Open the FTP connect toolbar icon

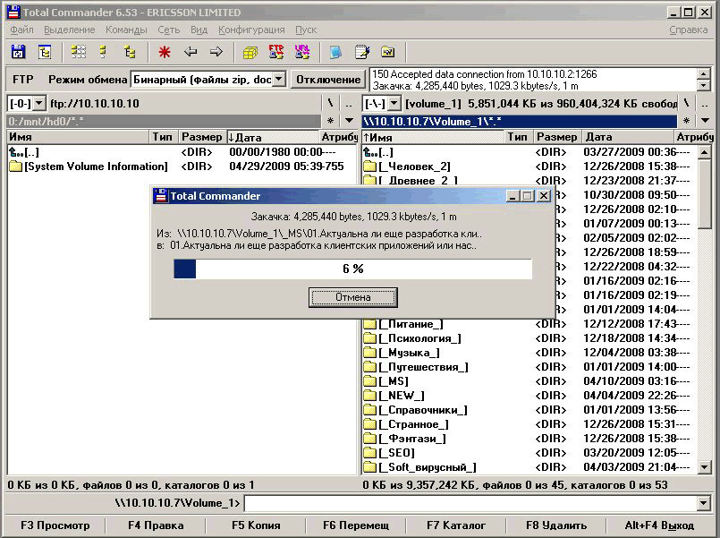276,52
